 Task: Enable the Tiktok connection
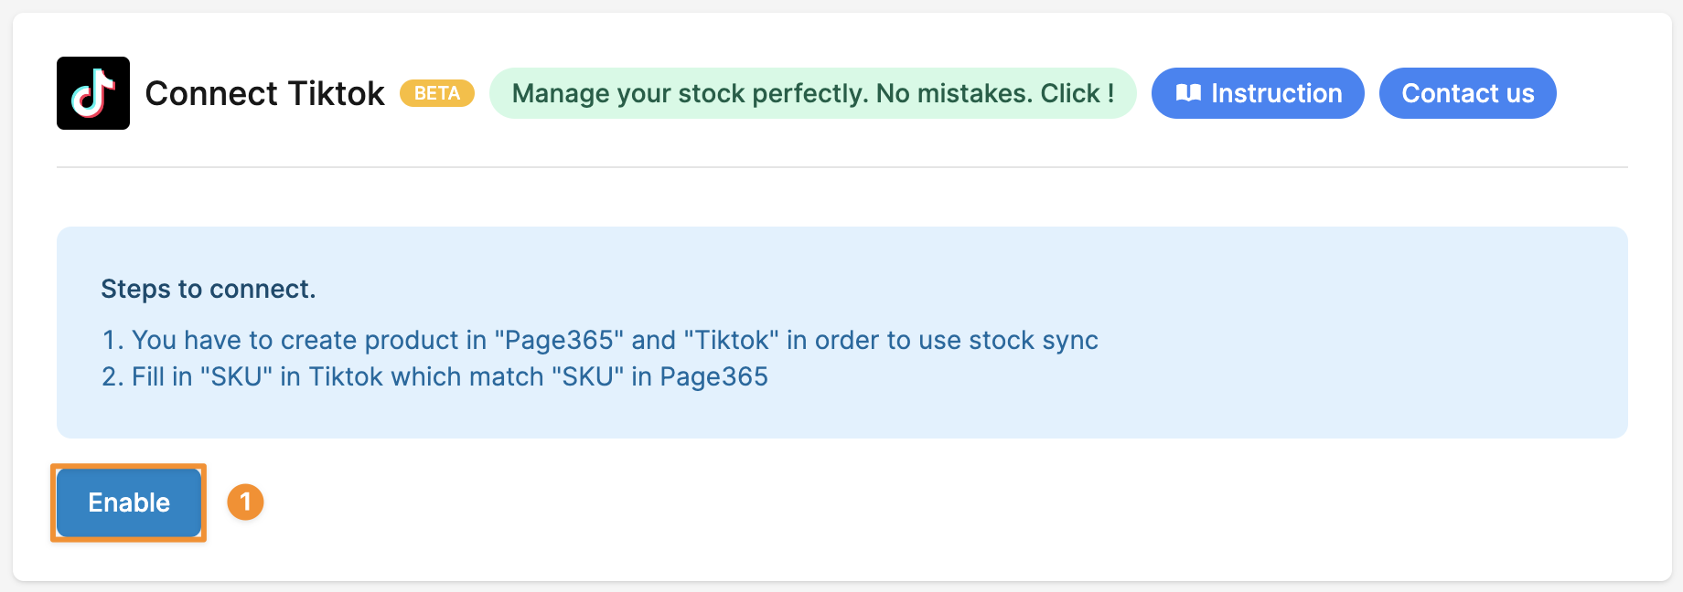coord(129,502)
